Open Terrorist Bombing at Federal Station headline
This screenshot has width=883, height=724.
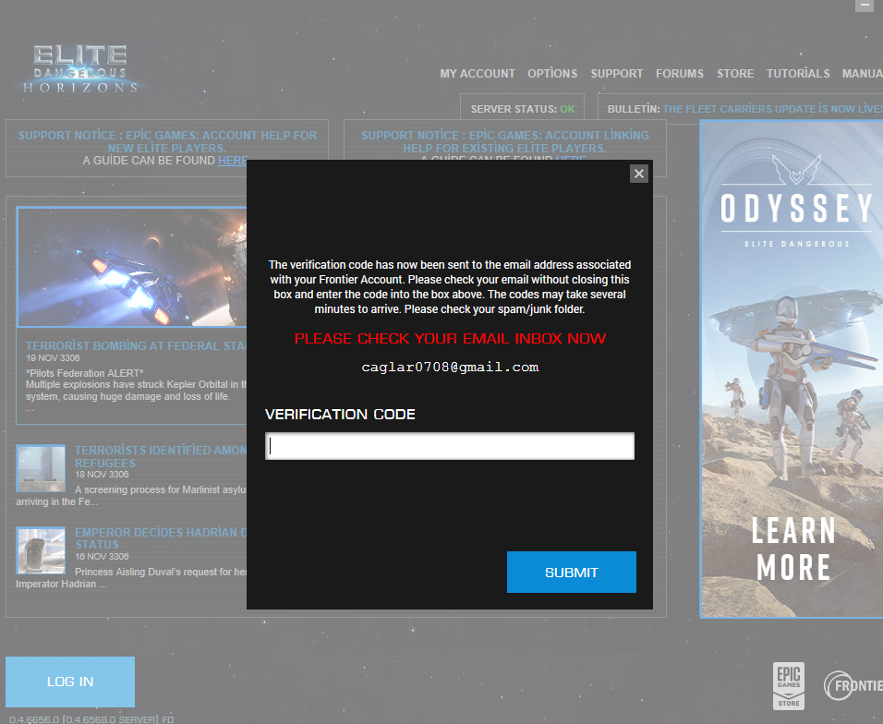pos(136,345)
